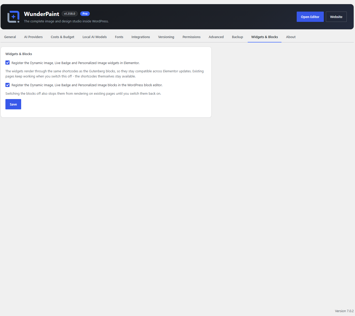Open the WunderPaint editor
The image size is (355, 316).
[x=310, y=17]
